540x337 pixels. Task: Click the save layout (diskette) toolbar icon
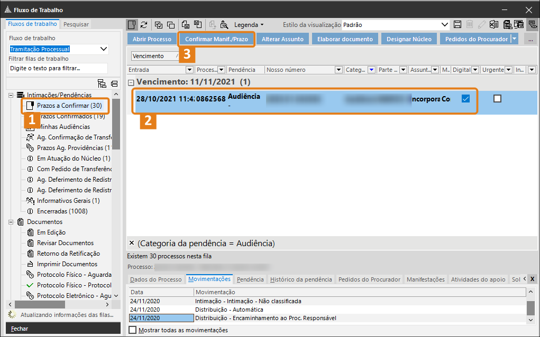coord(457,25)
